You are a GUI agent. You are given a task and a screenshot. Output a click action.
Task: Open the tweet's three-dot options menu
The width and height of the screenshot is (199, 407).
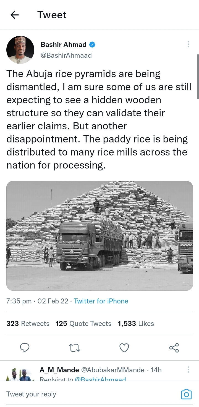[x=188, y=44]
